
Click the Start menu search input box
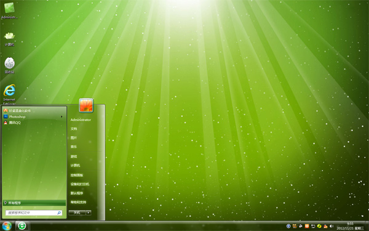(x=34, y=213)
